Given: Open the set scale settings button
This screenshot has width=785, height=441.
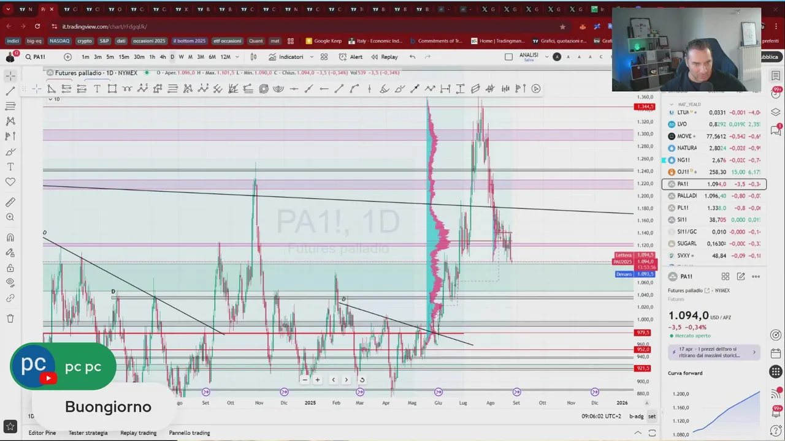Looking at the screenshot, I should click(652, 417).
